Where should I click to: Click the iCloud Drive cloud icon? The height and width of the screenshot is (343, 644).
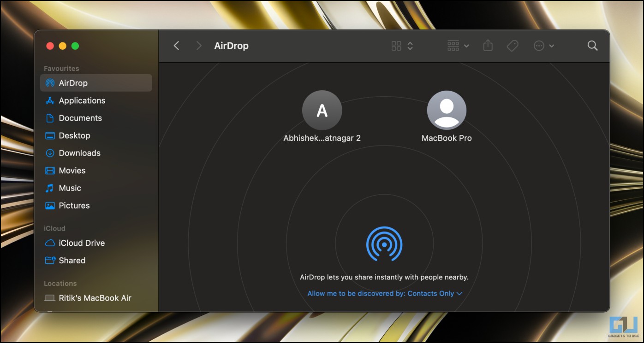[50, 243]
